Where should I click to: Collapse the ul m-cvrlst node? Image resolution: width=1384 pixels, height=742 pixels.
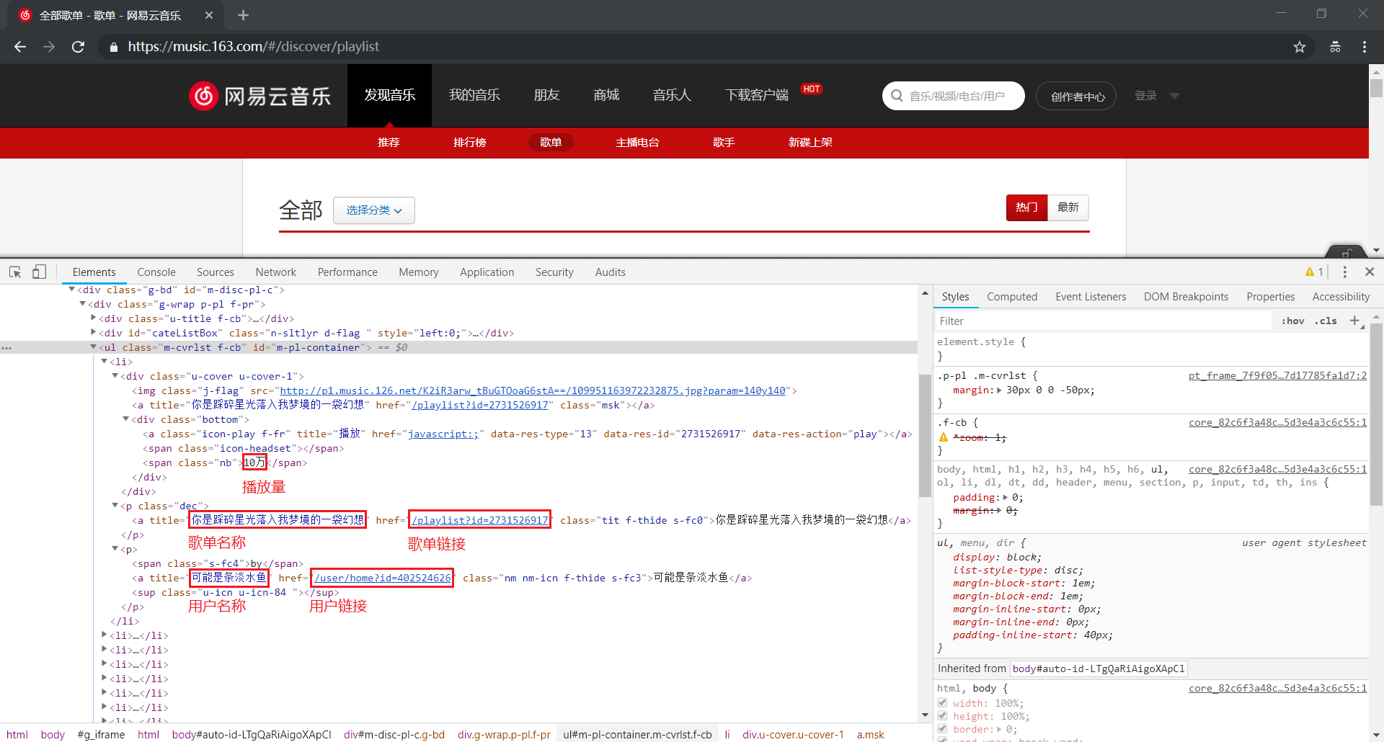coord(93,347)
